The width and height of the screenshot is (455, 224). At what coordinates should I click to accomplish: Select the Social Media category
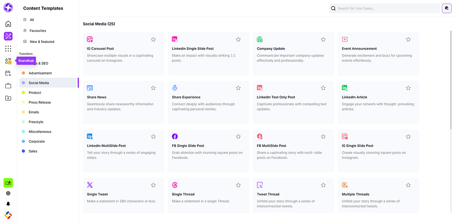point(48,83)
